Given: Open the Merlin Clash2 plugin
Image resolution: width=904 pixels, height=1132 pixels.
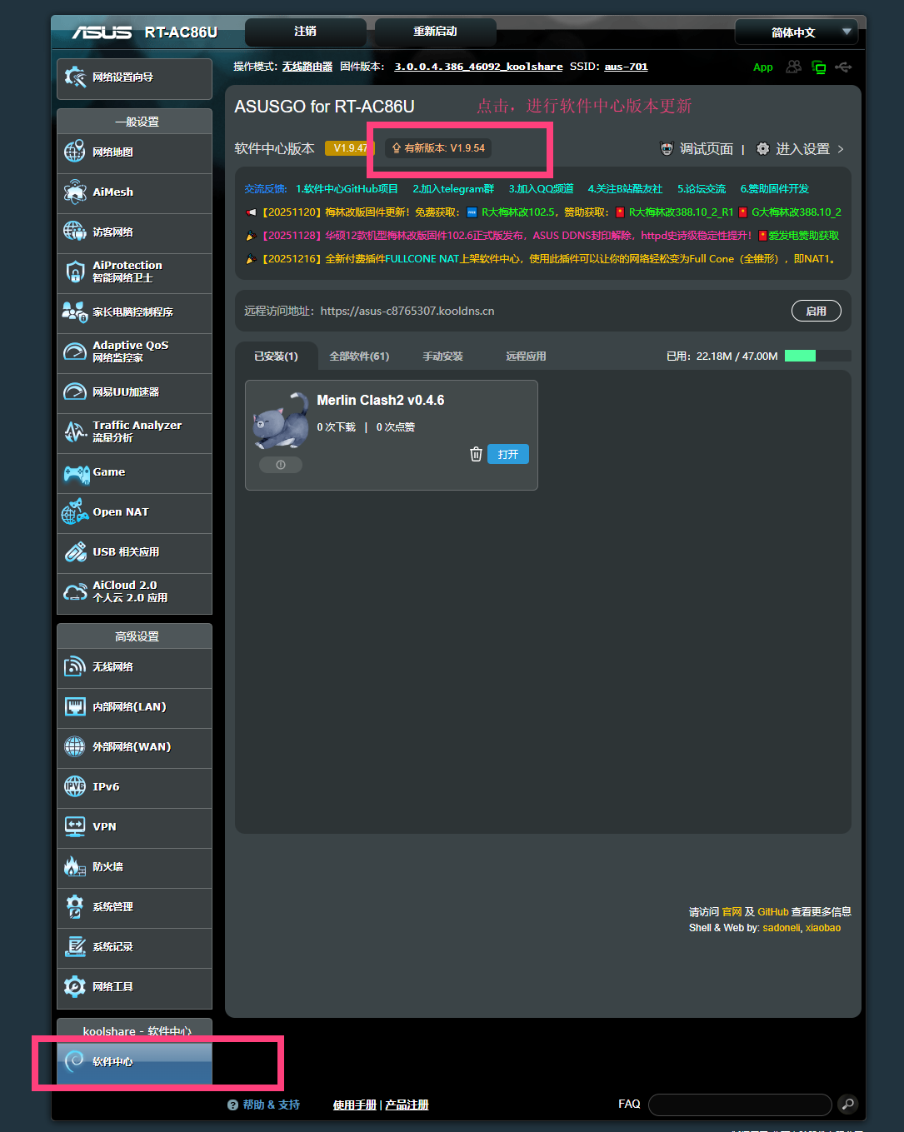Looking at the screenshot, I should tap(507, 454).
